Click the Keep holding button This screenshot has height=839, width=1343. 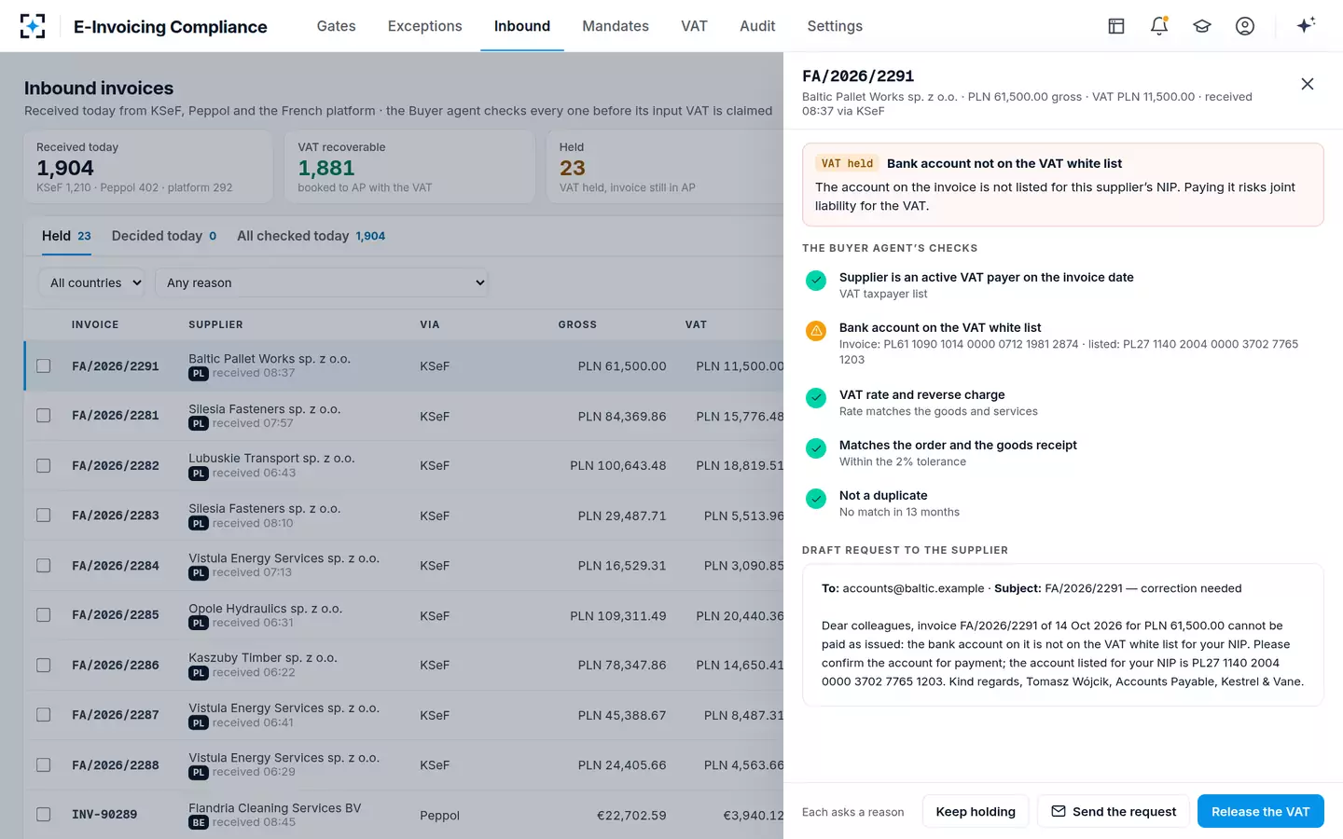(976, 812)
